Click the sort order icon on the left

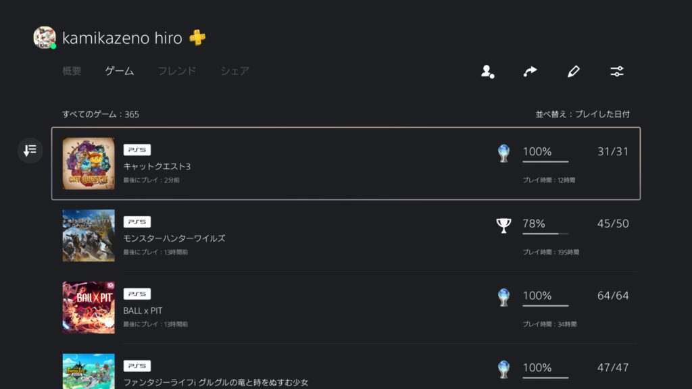[x=29, y=151]
